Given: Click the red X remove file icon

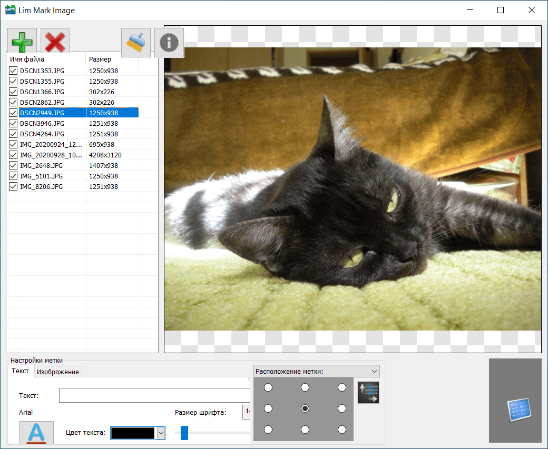Looking at the screenshot, I should [x=55, y=42].
